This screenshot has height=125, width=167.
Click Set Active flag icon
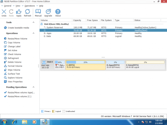pyautogui.click(x=5, y=50)
